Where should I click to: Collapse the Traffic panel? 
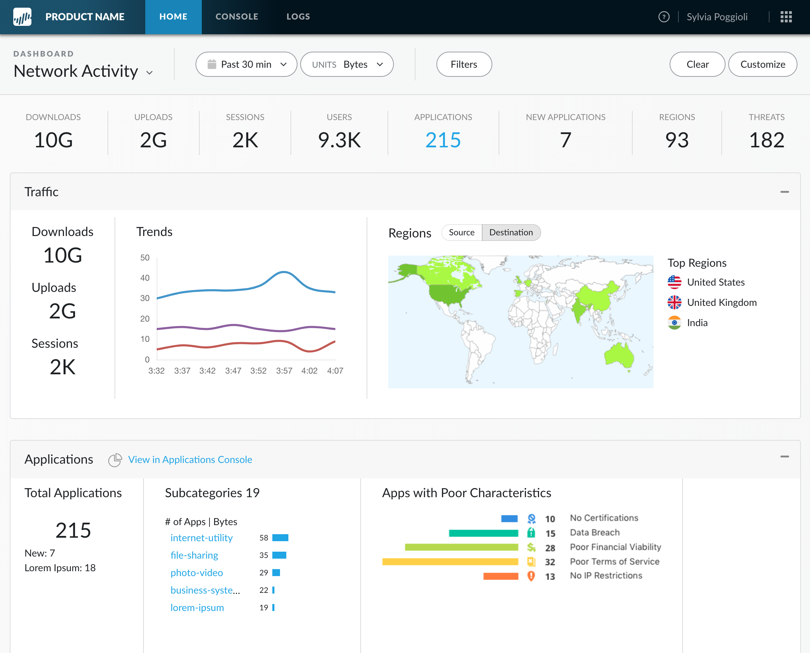(785, 192)
